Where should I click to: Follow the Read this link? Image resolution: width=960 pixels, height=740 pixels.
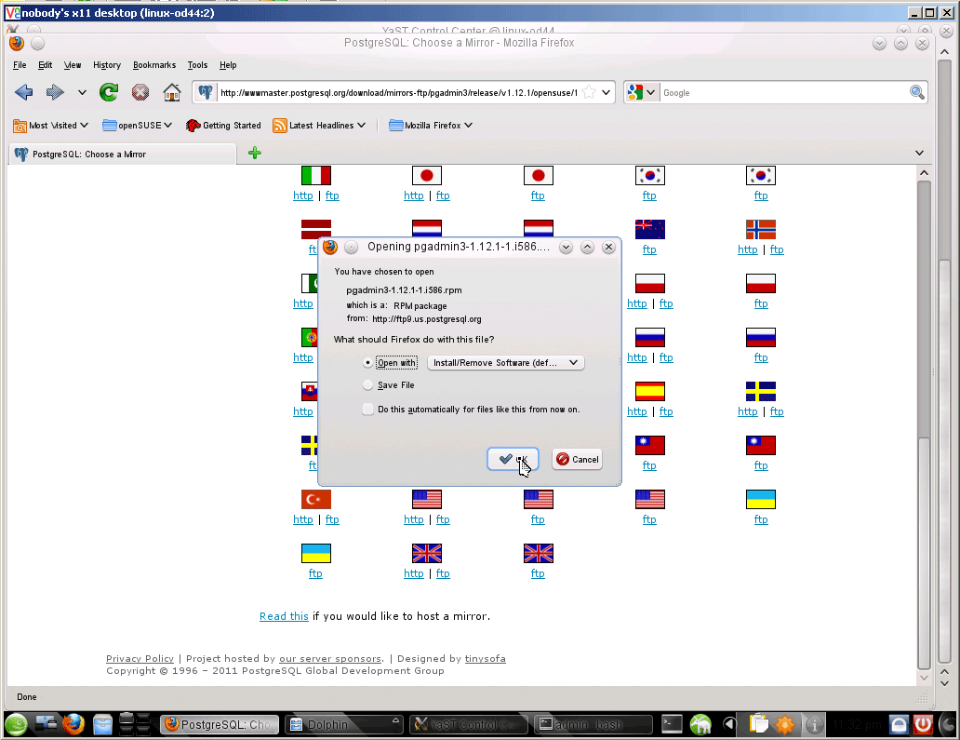point(284,616)
